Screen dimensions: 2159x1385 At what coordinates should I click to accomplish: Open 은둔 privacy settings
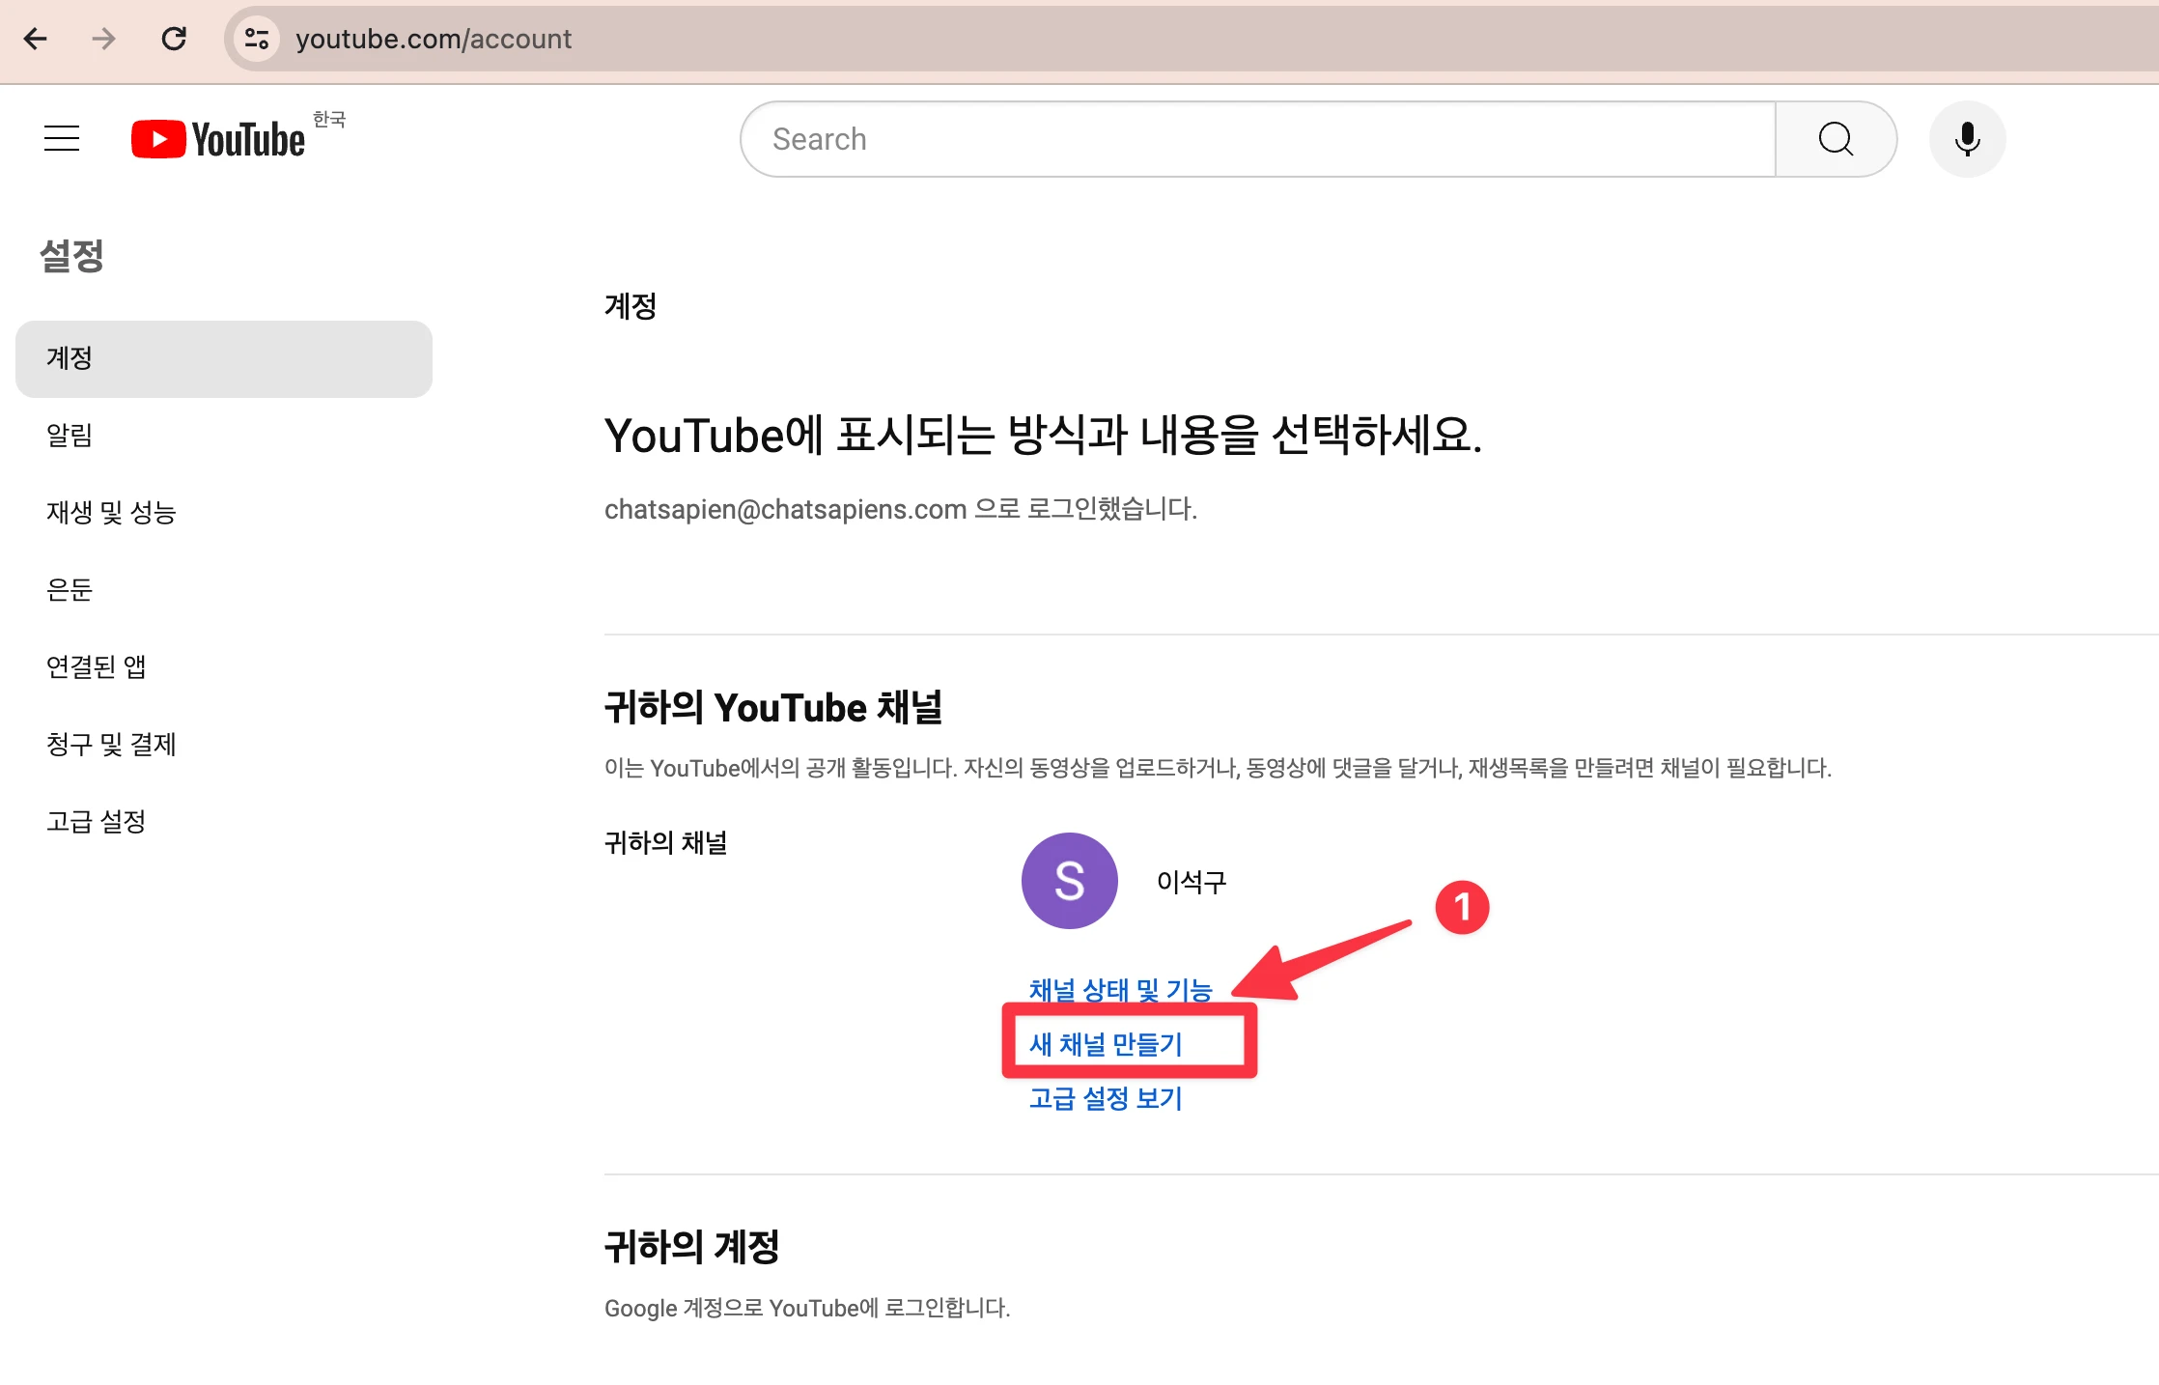point(70,590)
